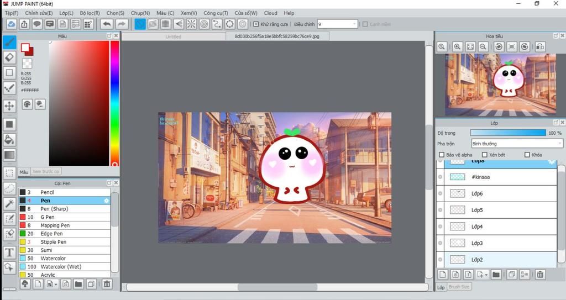The width and height of the screenshot is (566, 300).
Task: Close the Màu color panel
Action: click(116, 36)
